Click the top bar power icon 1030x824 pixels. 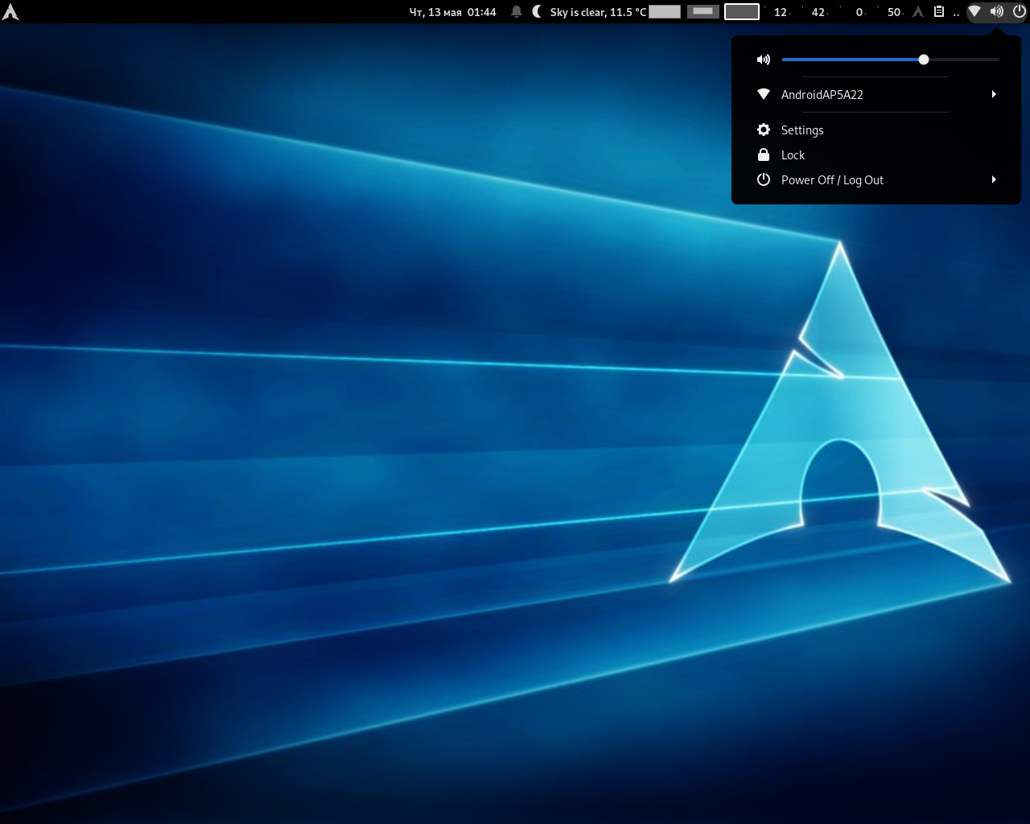(x=1019, y=11)
